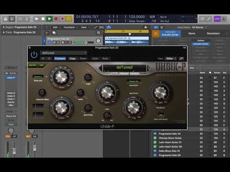
Task: Click the link chain icon in plugin header
Action: coord(182,59)
